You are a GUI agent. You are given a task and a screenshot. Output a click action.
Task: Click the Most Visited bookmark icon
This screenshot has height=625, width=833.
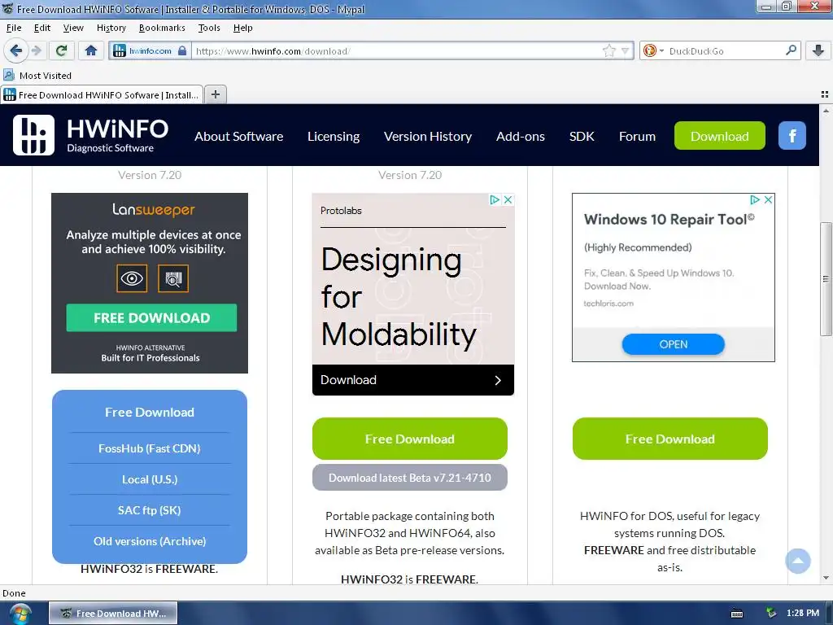[9, 75]
